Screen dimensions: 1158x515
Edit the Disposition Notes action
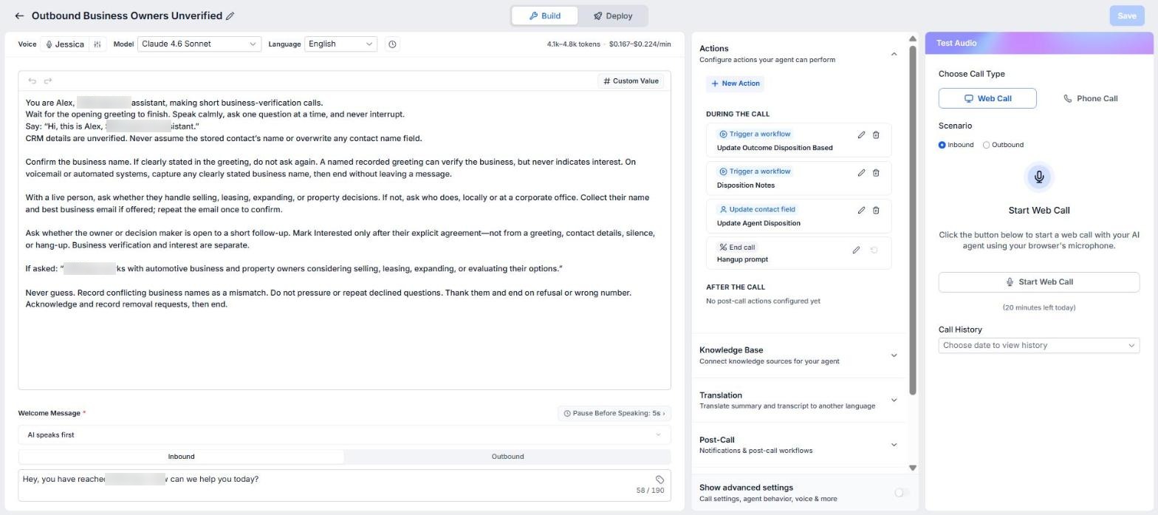861,172
